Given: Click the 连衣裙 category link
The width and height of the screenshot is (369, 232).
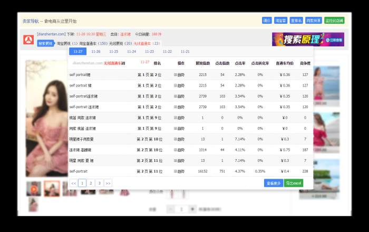Looking at the screenshot, I should (x=125, y=34).
